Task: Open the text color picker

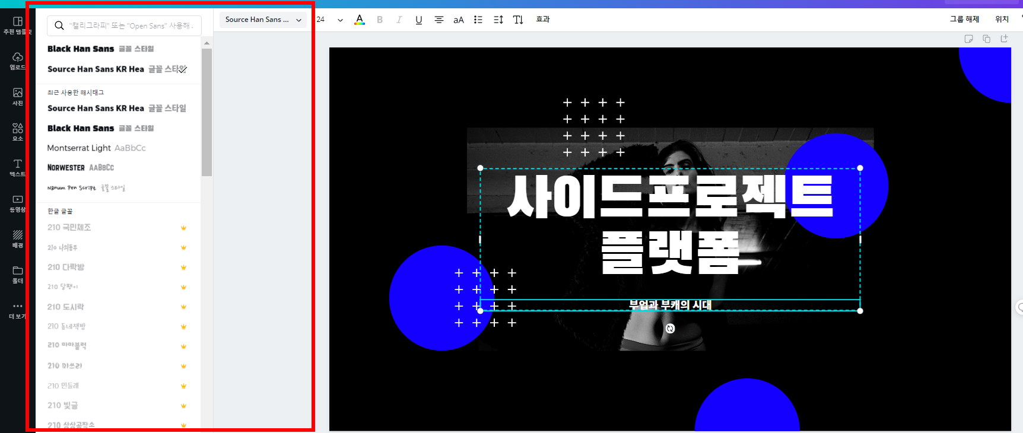Action: [360, 20]
